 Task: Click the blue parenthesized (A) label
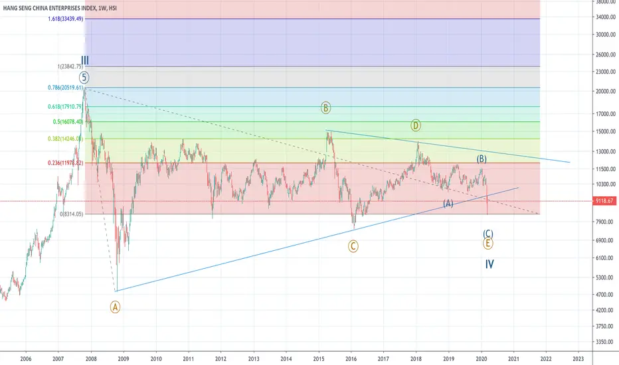point(448,203)
